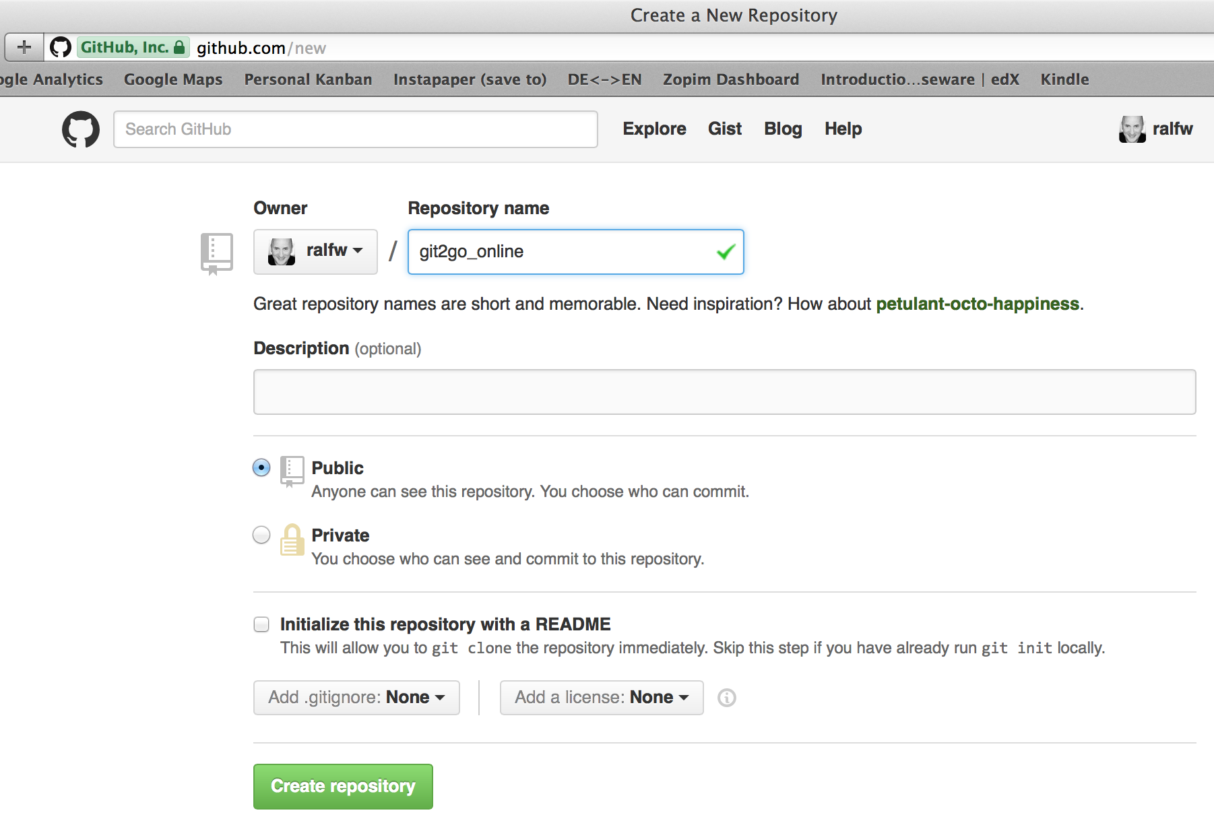Viewport: 1214px width, 823px height.
Task: Open the Analytics bookmark
Action: [x=51, y=79]
